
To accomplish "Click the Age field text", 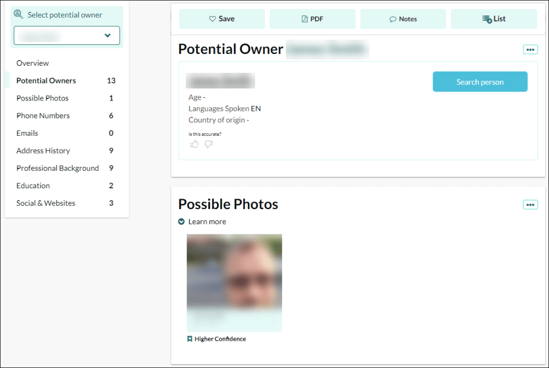I will tap(197, 97).
